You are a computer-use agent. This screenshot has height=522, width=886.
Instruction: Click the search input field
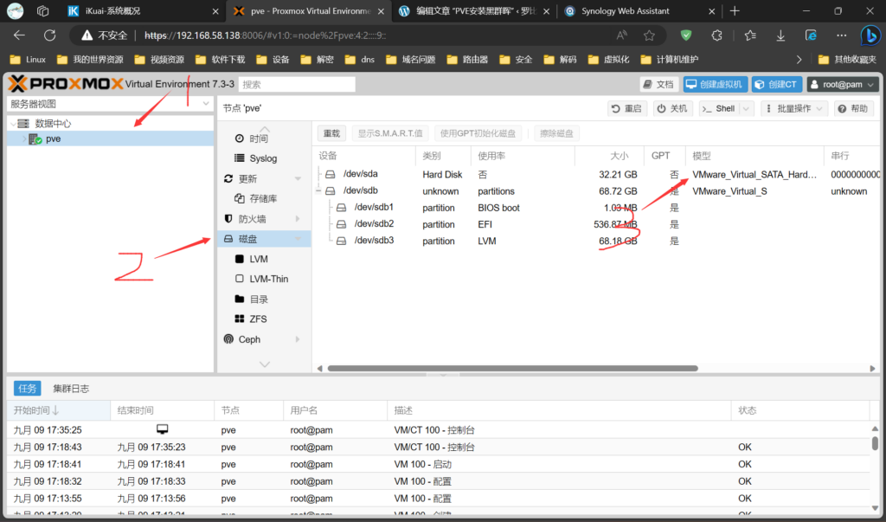click(297, 85)
